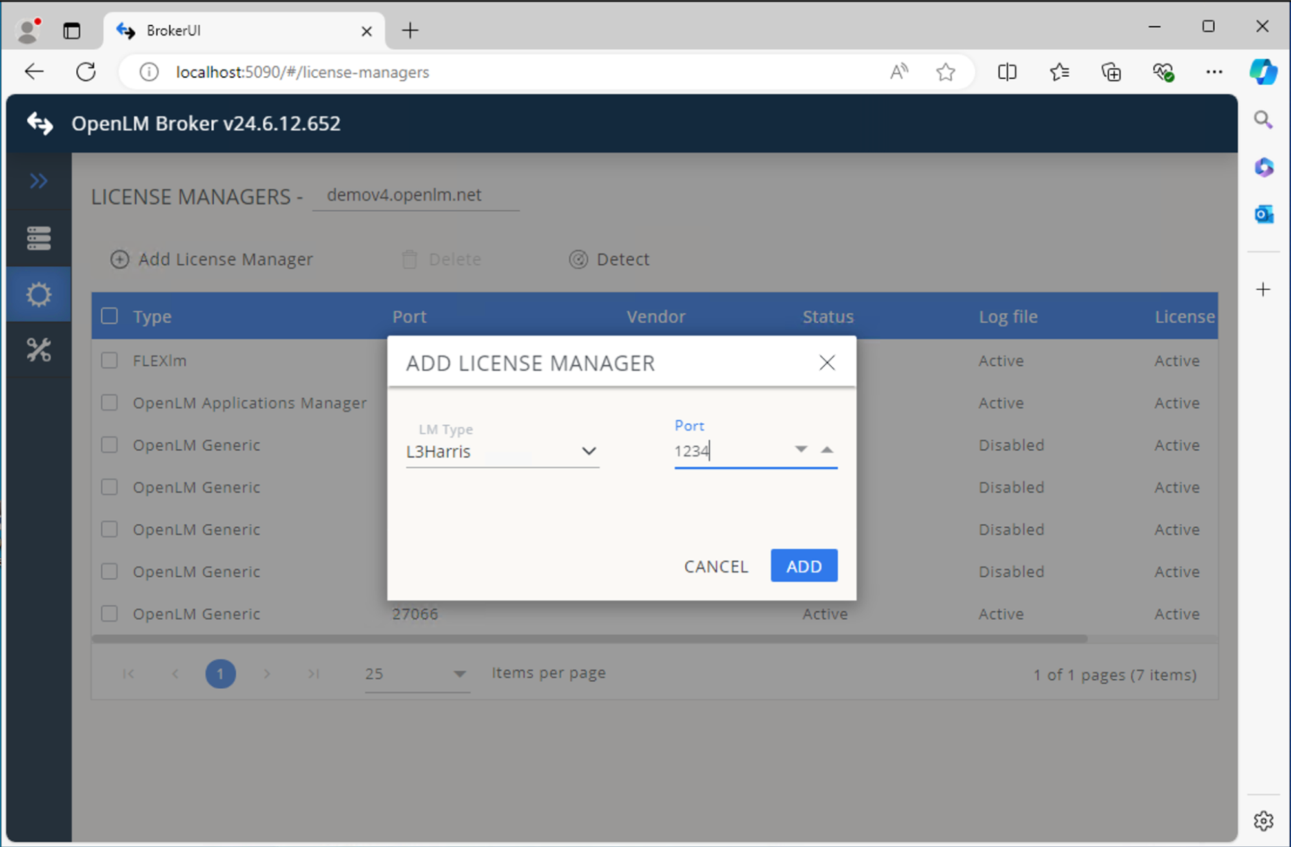Select the settings gear in the sidebar
1291x847 pixels.
[38, 294]
